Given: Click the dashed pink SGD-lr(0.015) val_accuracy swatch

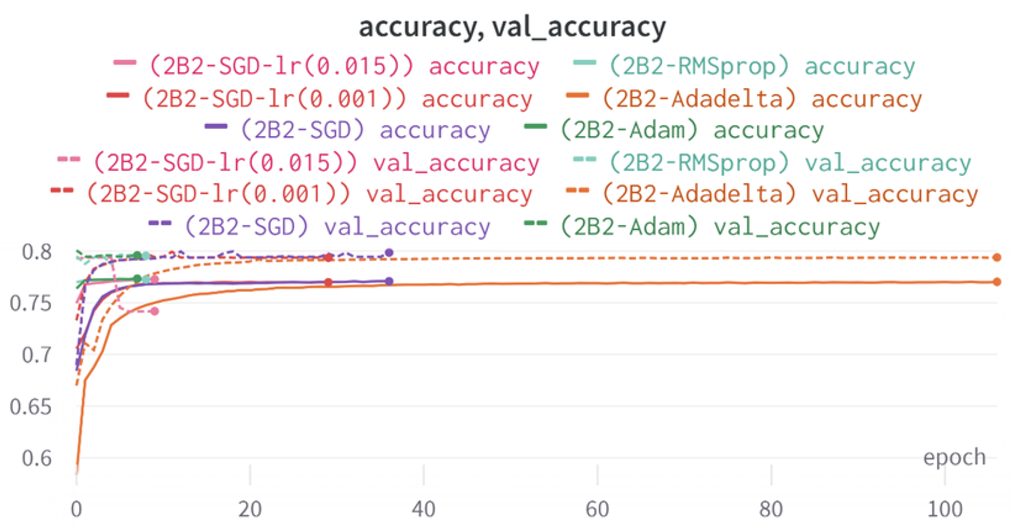Looking at the screenshot, I should 69,159.
